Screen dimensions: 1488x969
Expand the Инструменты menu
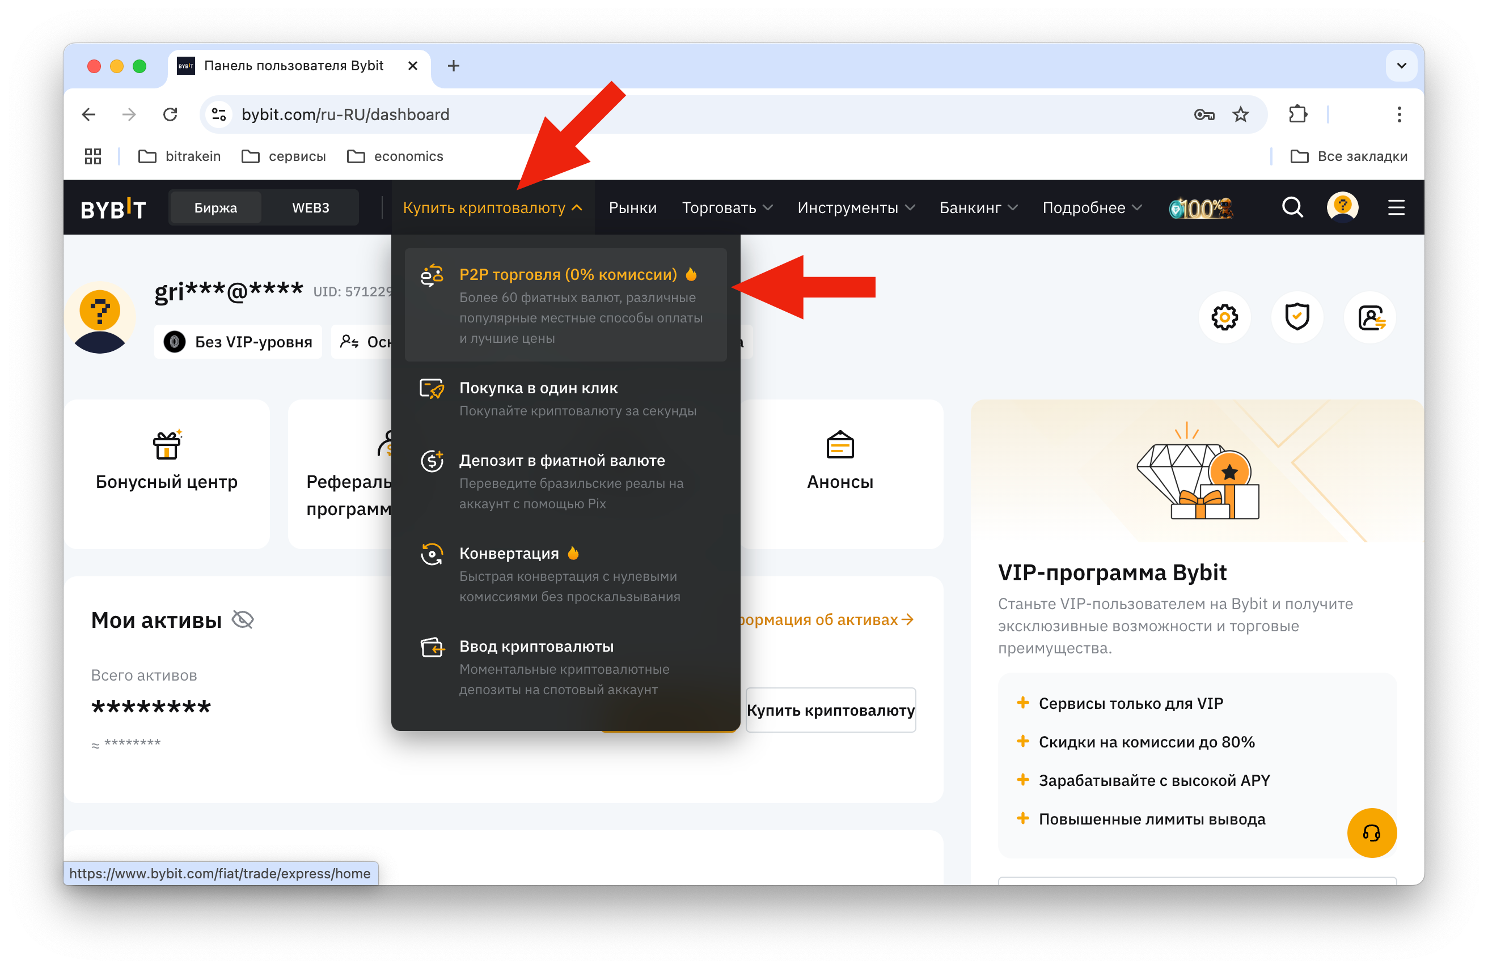[x=856, y=207]
